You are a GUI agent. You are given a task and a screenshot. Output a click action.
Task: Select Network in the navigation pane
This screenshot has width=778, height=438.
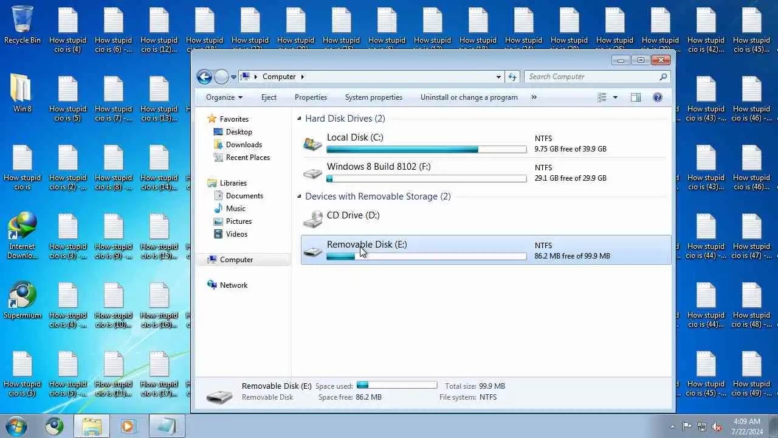click(233, 285)
